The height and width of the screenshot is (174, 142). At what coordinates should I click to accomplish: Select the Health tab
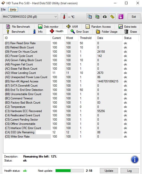point(57,31)
